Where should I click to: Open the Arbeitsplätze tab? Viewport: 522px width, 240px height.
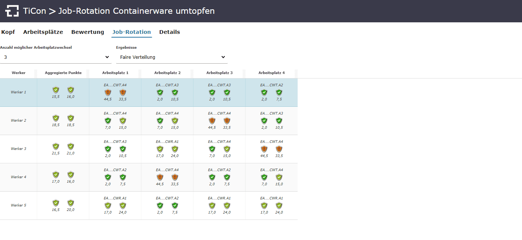tap(43, 32)
